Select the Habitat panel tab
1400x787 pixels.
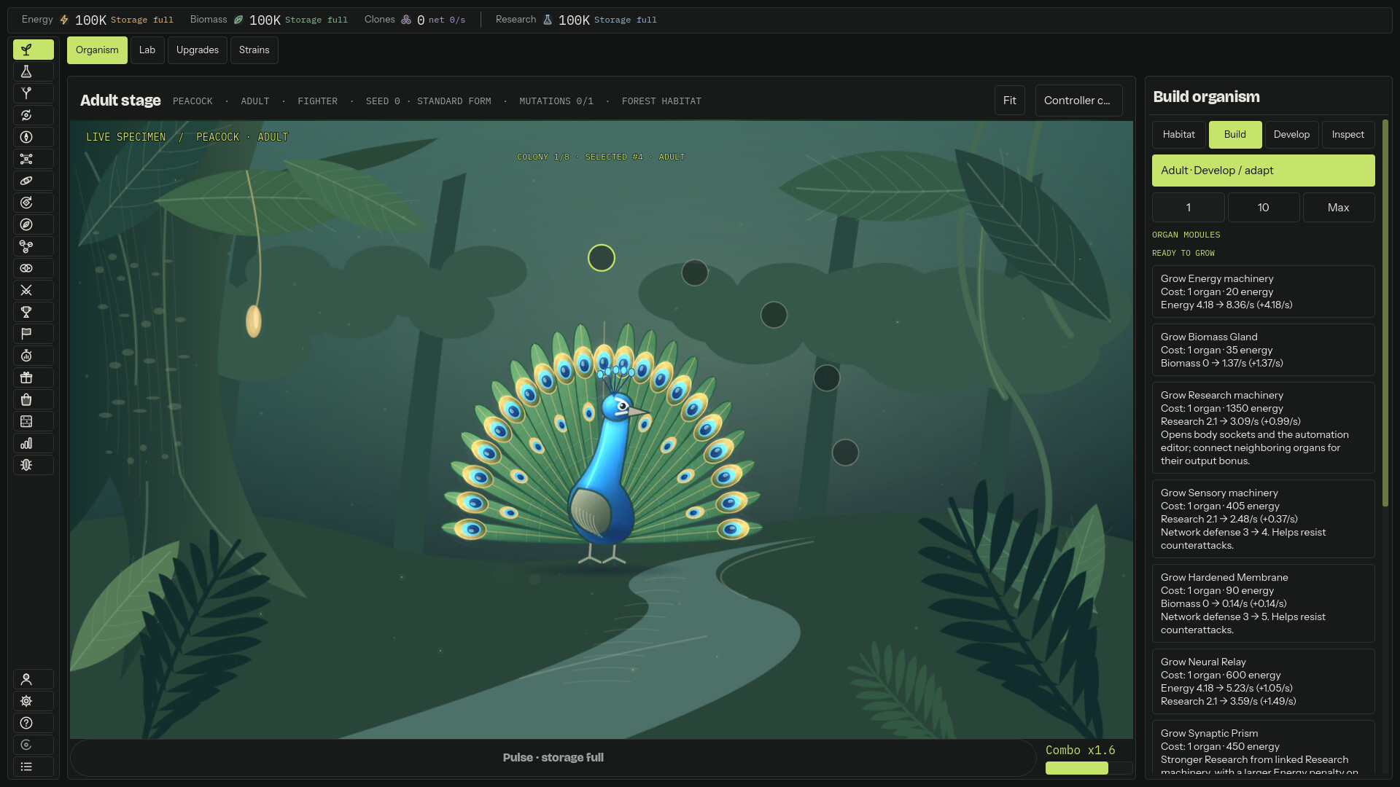pos(1178,135)
